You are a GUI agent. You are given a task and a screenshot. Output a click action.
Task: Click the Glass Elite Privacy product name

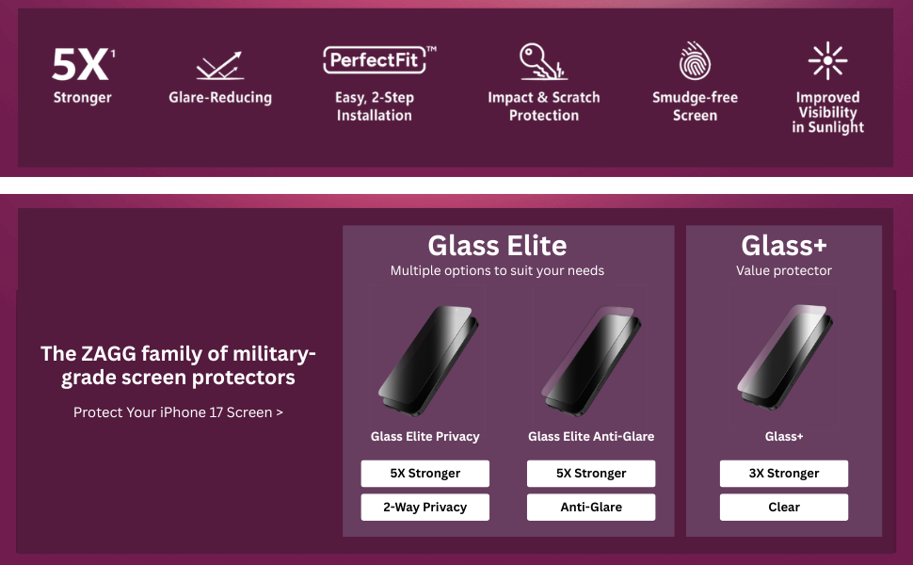click(425, 436)
